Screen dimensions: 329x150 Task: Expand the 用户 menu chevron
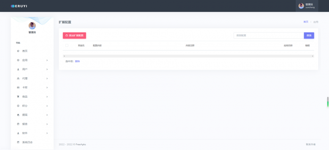47,69
